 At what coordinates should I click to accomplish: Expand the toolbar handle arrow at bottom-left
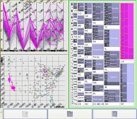(1, 112)
